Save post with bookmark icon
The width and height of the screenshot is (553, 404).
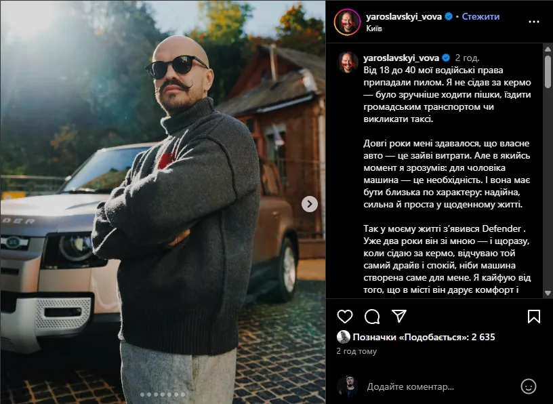534,317
